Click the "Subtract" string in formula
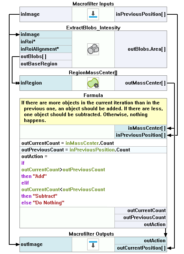Viewport: 184px width, 254px height. click(x=45, y=196)
